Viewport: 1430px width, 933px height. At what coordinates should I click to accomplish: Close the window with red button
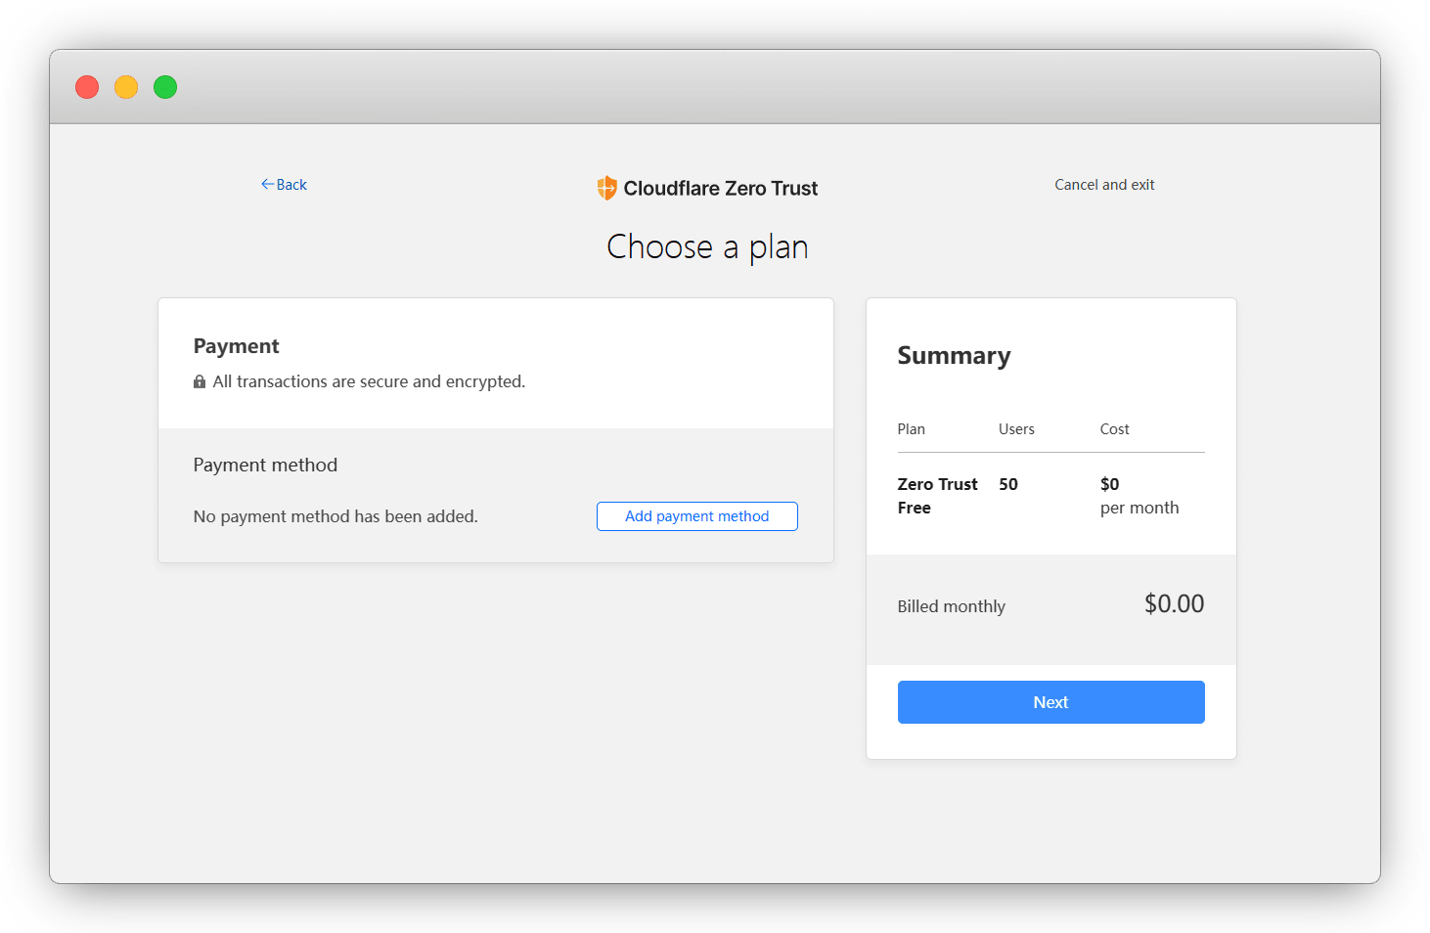(87, 87)
